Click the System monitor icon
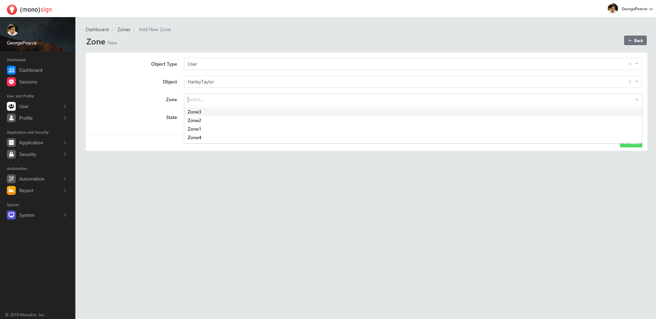656x319 pixels. pos(11,215)
